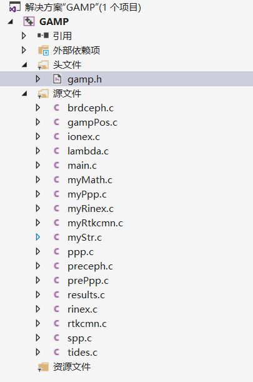Viewport: 253px width, 382px height.
Task: Click the C icon beside main.c
Action: (x=56, y=165)
